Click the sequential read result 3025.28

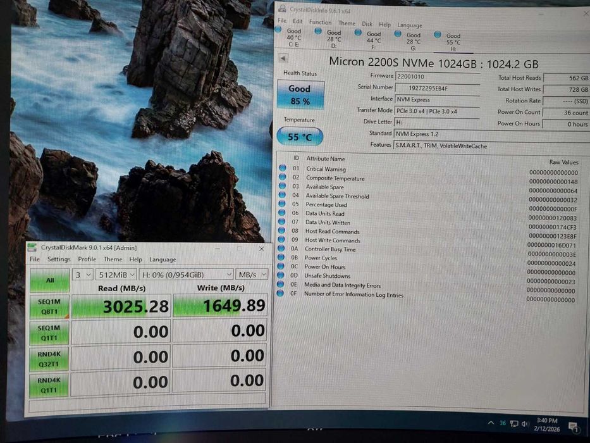(x=121, y=306)
